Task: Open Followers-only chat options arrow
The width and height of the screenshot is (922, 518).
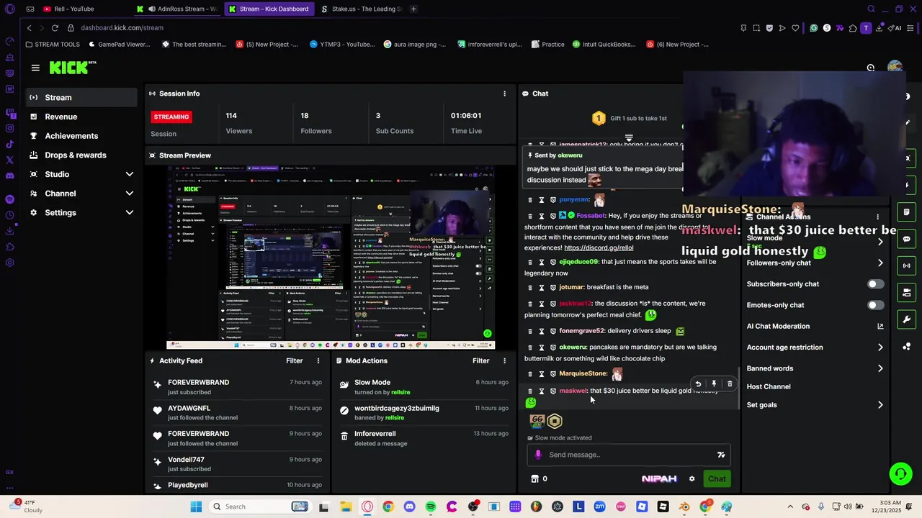Action: point(880,263)
